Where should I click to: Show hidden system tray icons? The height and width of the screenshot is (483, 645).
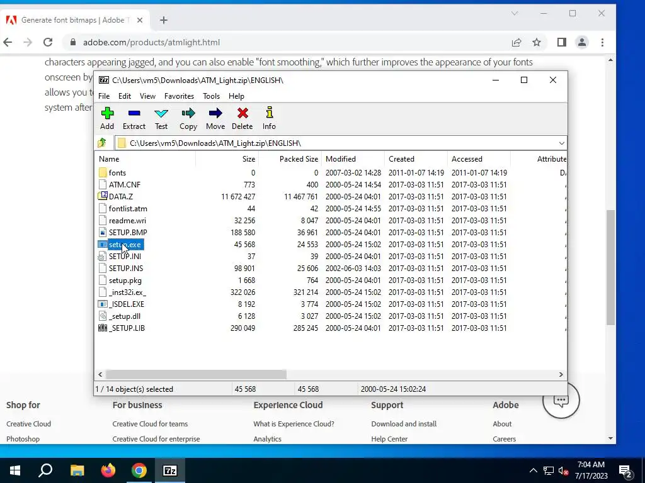533,470
